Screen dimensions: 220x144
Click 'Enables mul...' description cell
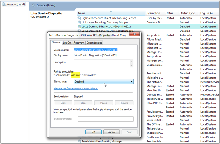click(155, 137)
